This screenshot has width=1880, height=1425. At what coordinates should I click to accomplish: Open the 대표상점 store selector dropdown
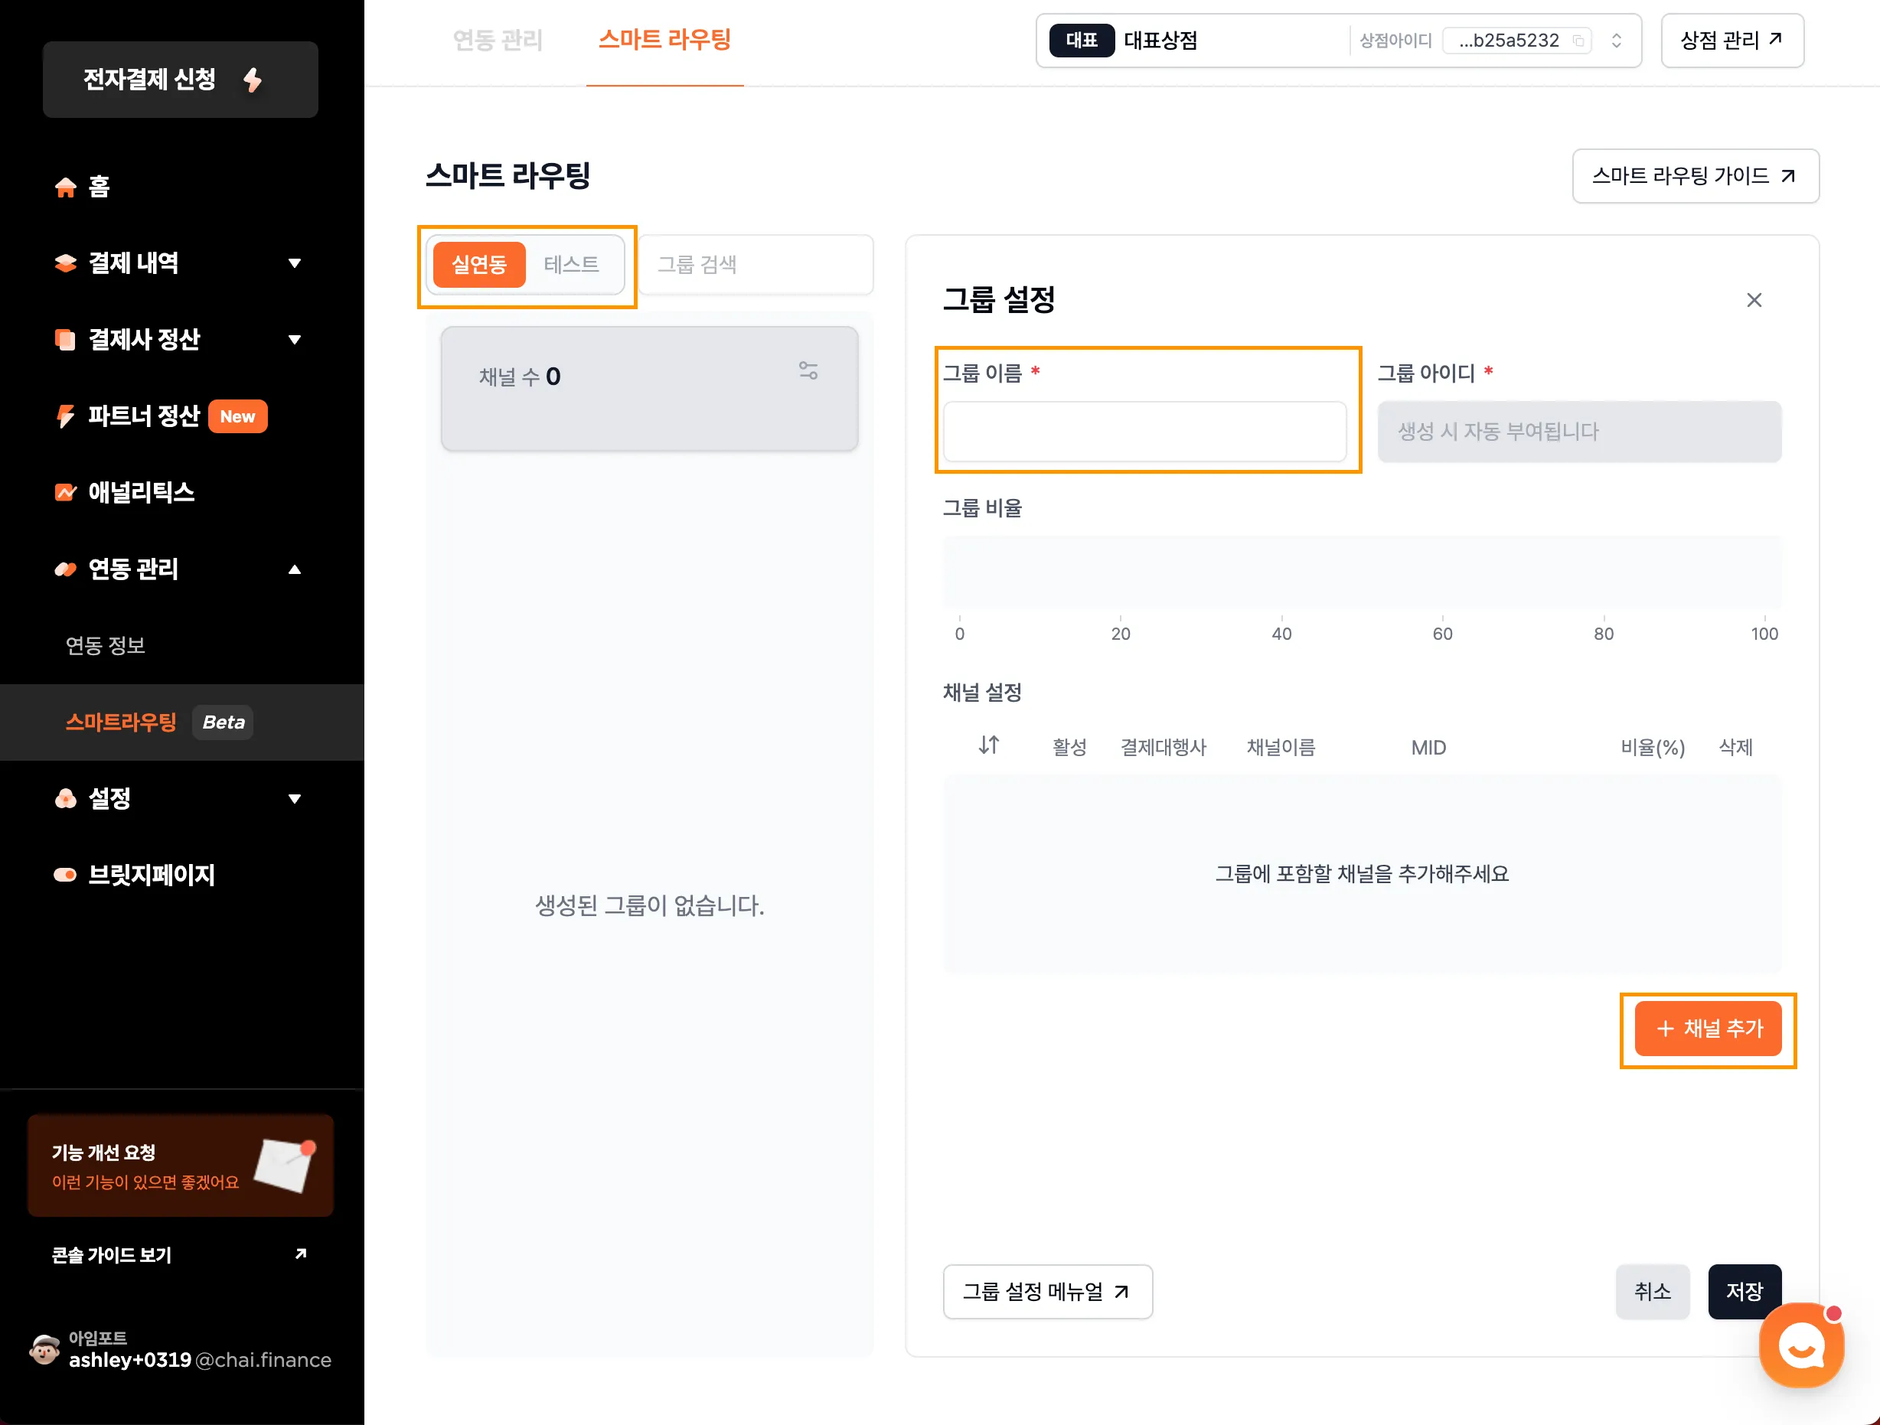1616,40
